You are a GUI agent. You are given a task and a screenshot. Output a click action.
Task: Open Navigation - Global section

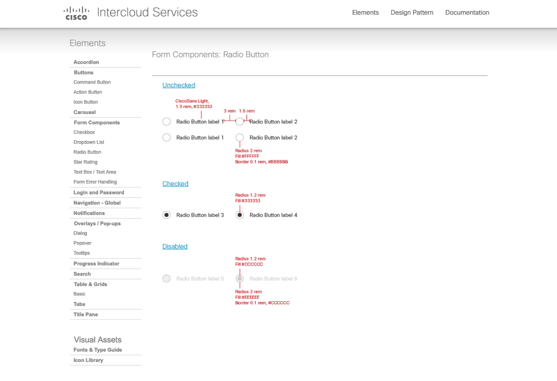pos(97,203)
